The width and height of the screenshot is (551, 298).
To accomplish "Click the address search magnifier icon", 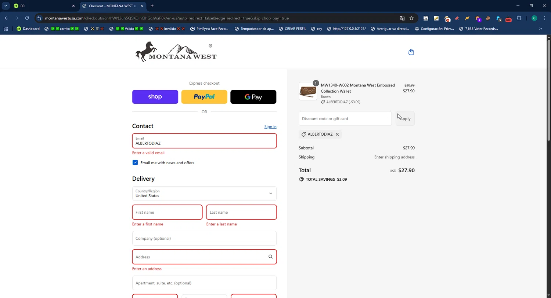I will [270, 257].
